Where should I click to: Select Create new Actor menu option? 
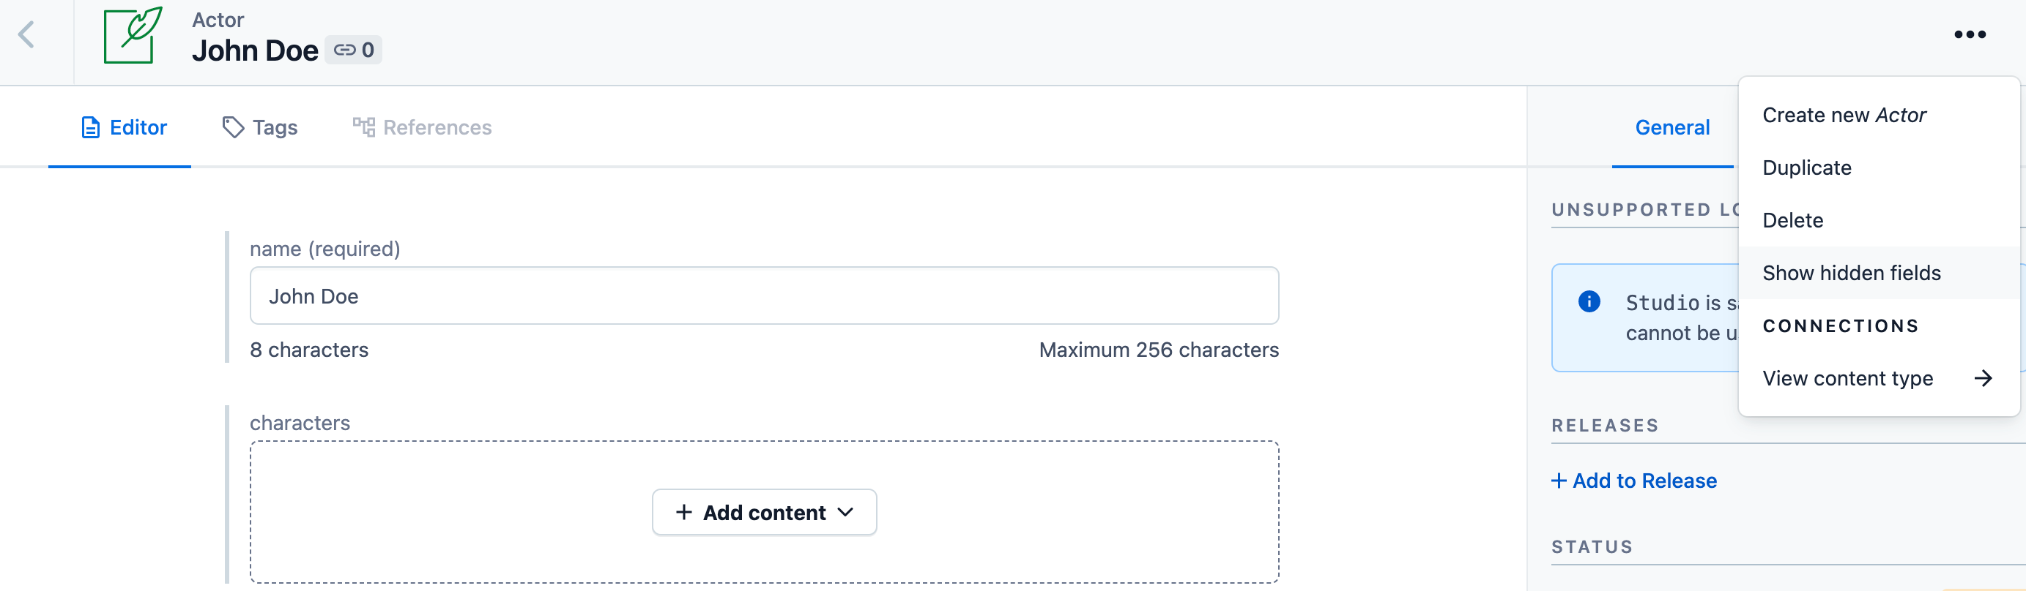(x=1844, y=116)
